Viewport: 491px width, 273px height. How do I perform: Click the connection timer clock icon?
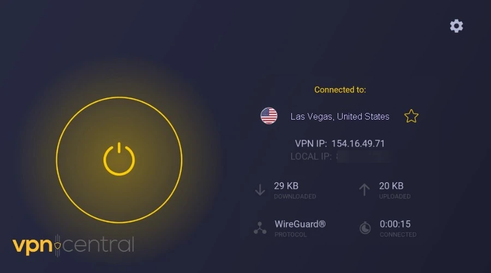pos(365,228)
